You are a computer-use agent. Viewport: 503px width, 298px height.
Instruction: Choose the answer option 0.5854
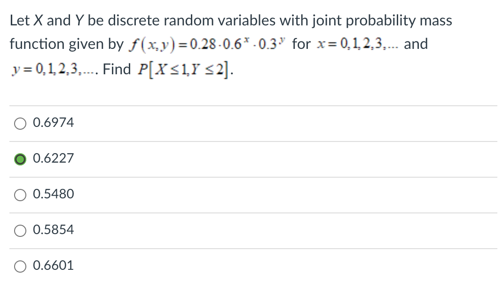coord(20,230)
